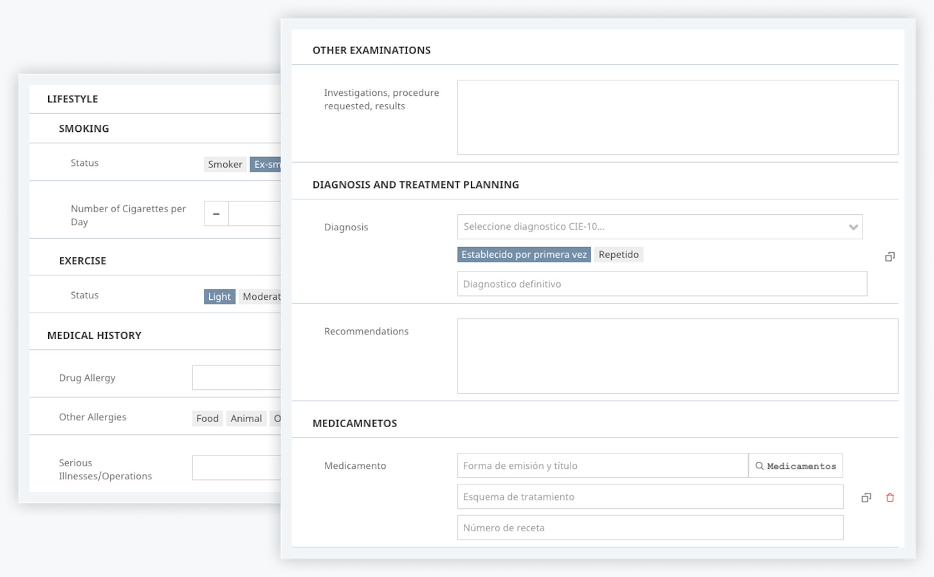Click the Recommendations text area

677,356
